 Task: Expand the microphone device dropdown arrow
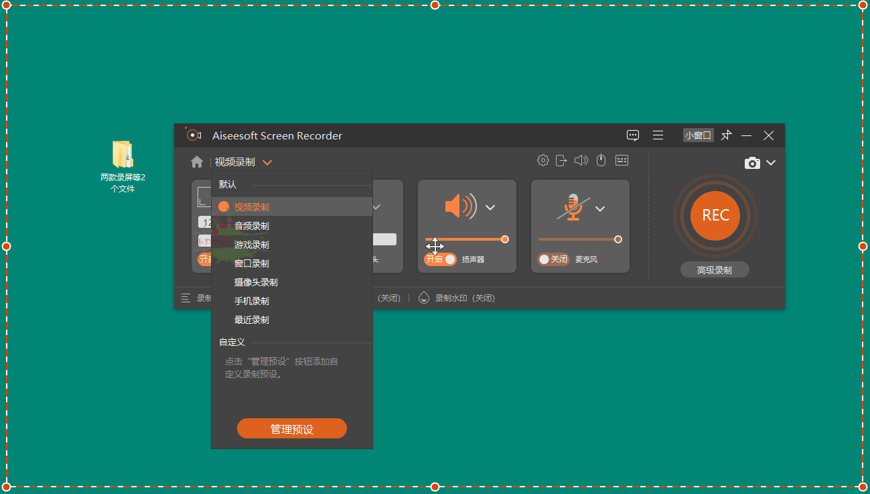point(600,208)
